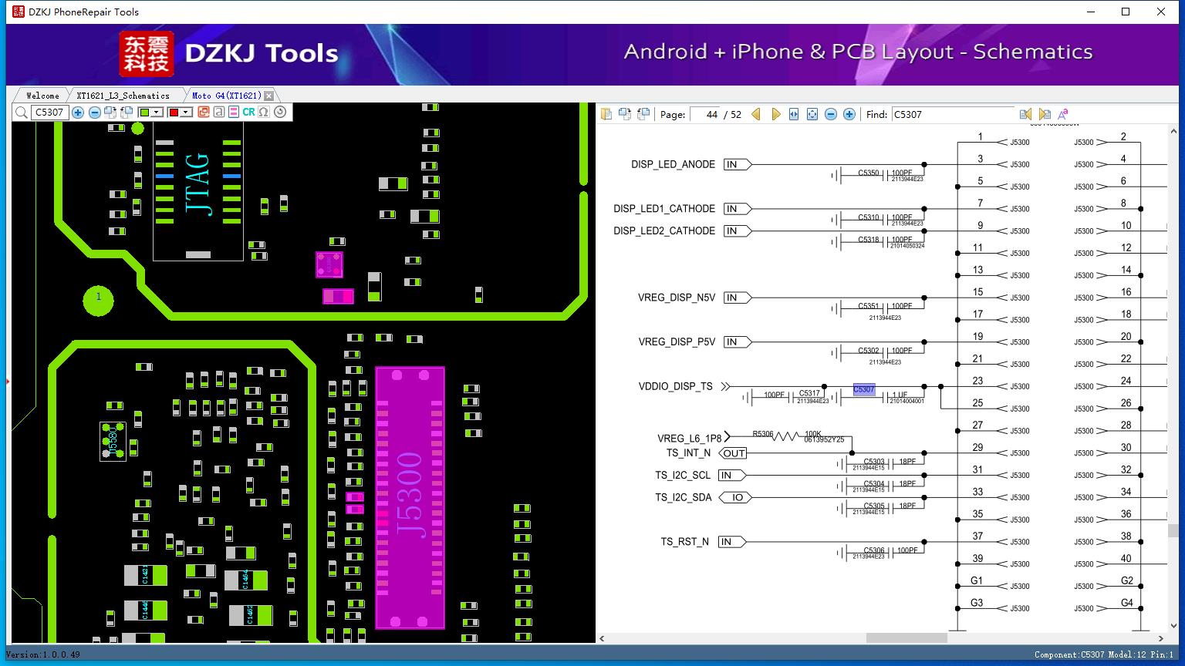
Task: Click the page number input field
Action: click(x=704, y=114)
